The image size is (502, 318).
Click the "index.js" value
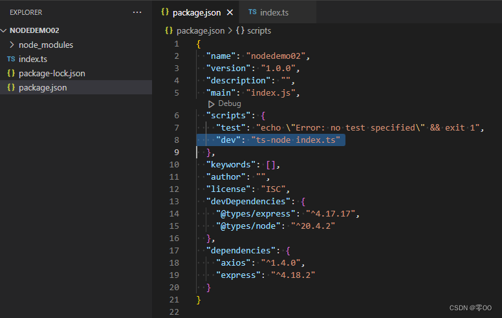tap(270, 93)
